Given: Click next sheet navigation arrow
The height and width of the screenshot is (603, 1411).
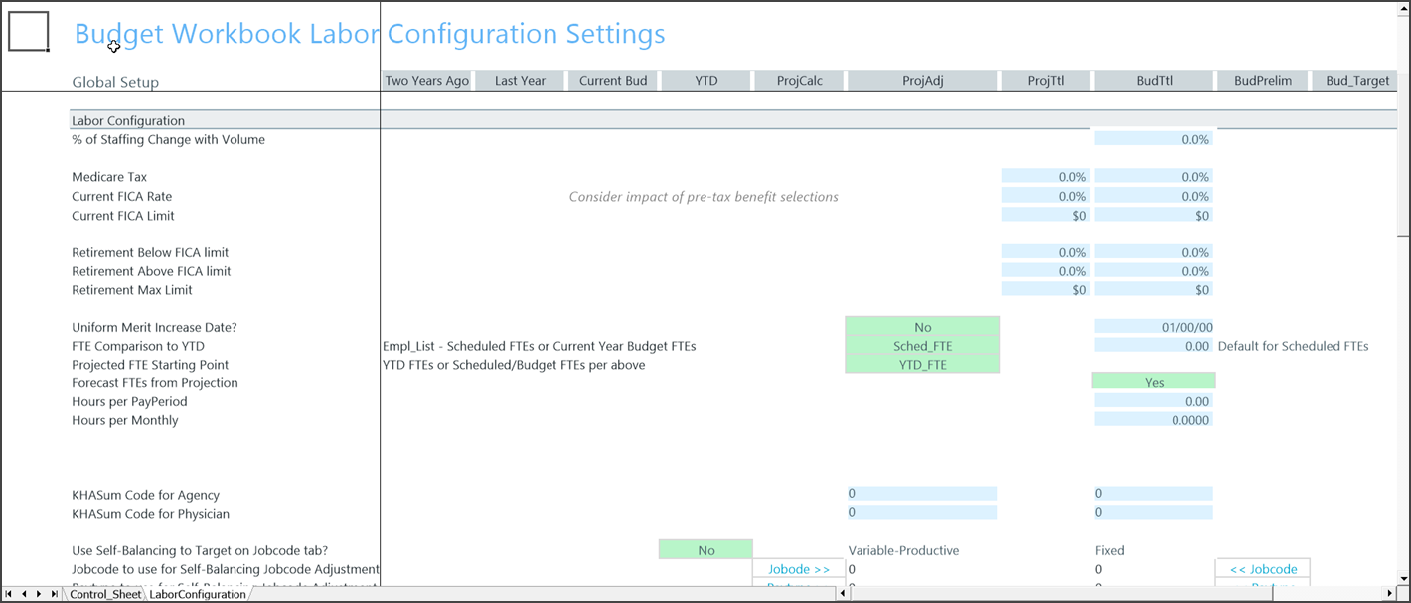Looking at the screenshot, I should point(39,594).
